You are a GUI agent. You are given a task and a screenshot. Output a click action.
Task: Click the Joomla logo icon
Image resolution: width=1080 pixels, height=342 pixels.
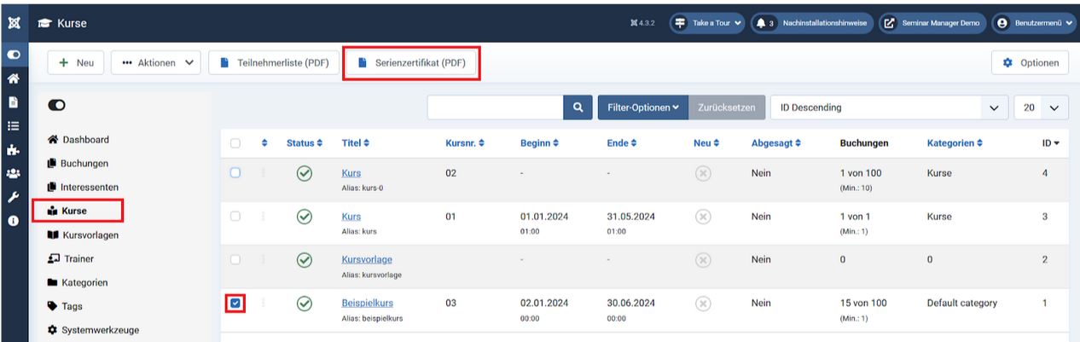click(14, 23)
